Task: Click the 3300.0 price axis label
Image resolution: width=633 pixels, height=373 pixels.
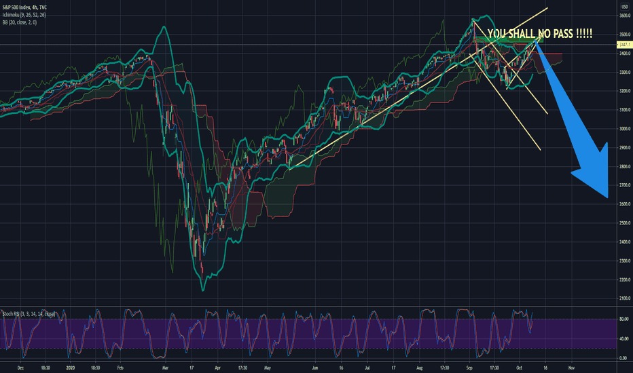Action: (x=625, y=73)
